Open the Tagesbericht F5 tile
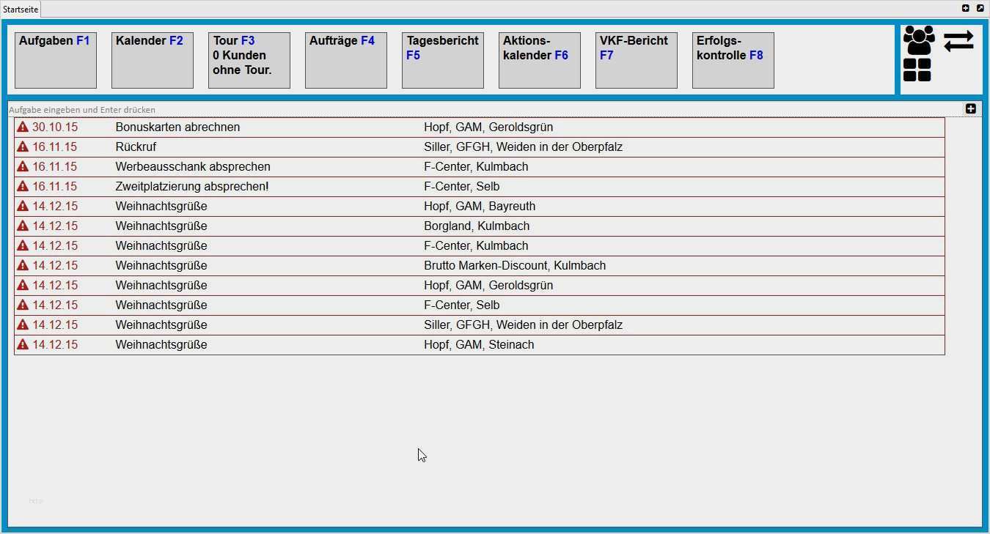 click(x=443, y=60)
